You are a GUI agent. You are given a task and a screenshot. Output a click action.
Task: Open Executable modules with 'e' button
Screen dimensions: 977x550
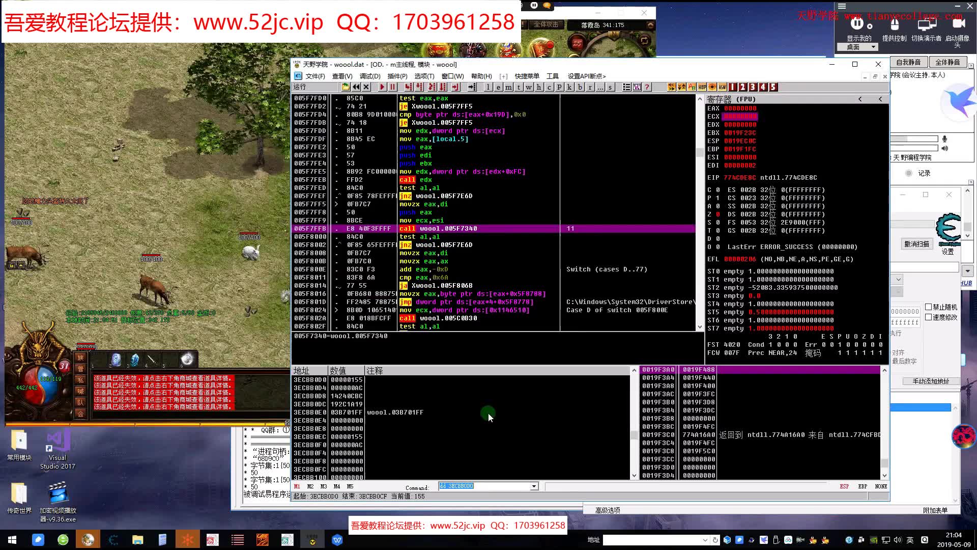[499, 87]
